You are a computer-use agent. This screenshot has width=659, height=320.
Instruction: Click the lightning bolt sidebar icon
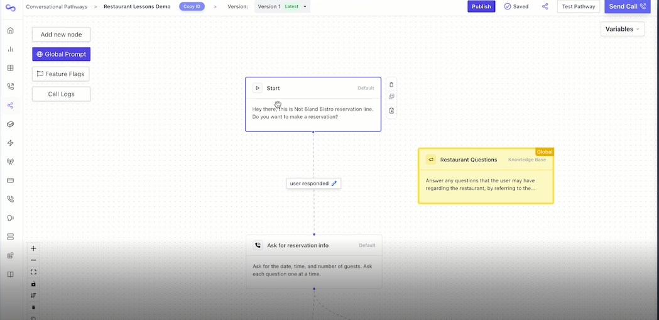click(x=10, y=143)
